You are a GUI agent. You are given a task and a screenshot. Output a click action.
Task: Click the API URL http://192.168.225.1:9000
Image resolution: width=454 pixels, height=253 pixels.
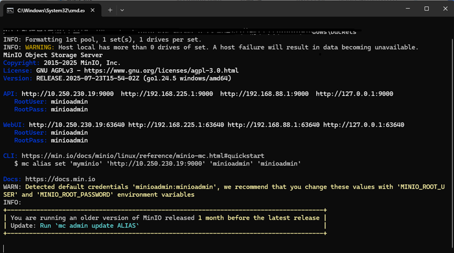coord(167,93)
